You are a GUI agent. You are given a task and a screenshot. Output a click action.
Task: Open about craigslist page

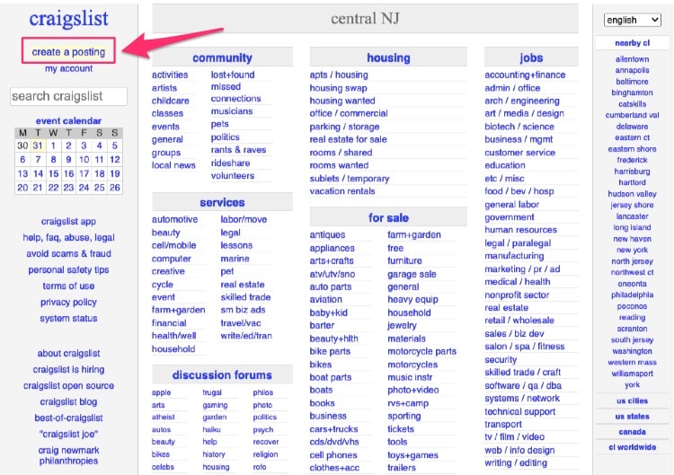tap(68, 354)
